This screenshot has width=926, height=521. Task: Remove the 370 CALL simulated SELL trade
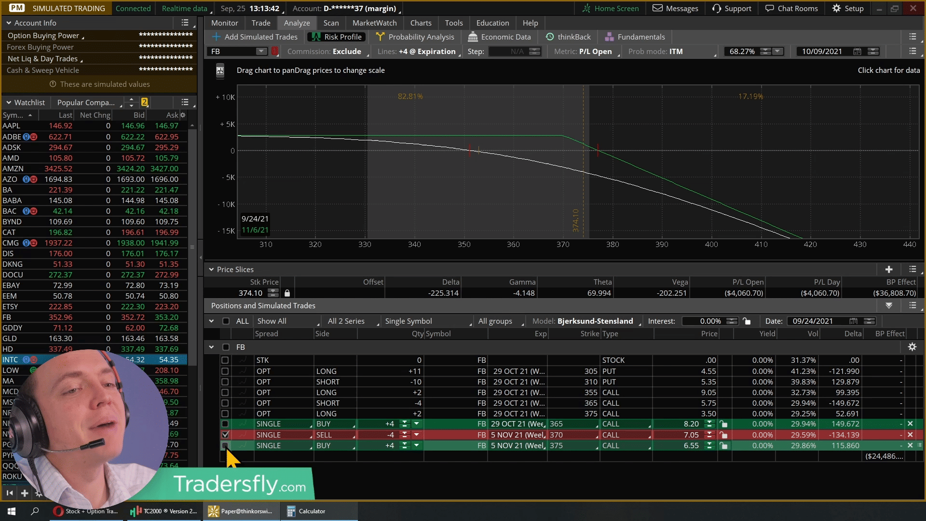[910, 435]
